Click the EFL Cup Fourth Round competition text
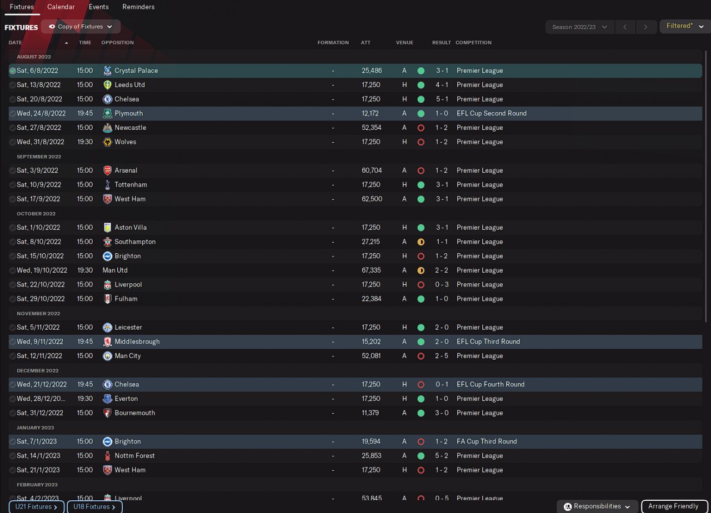 pos(490,384)
